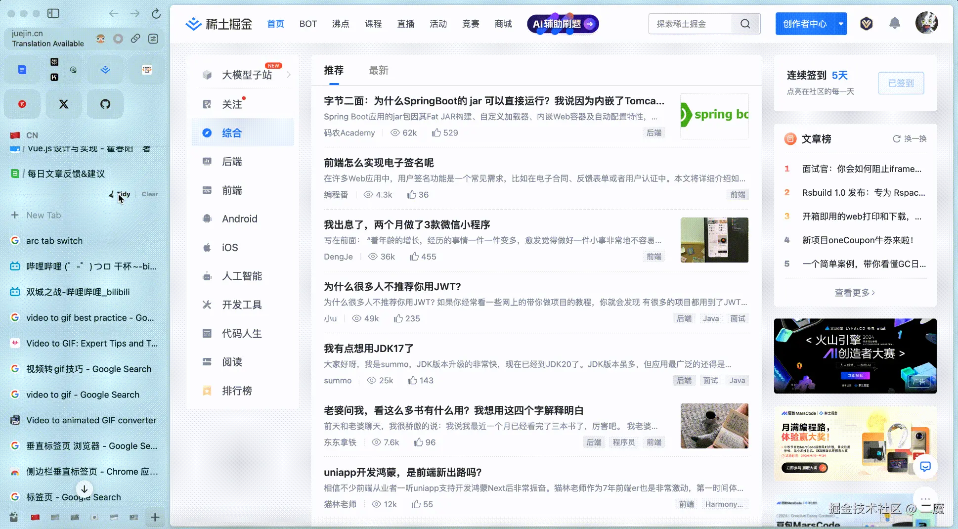Switch to 双城之战-哔哩哔哩_bilibili tab

85,292
